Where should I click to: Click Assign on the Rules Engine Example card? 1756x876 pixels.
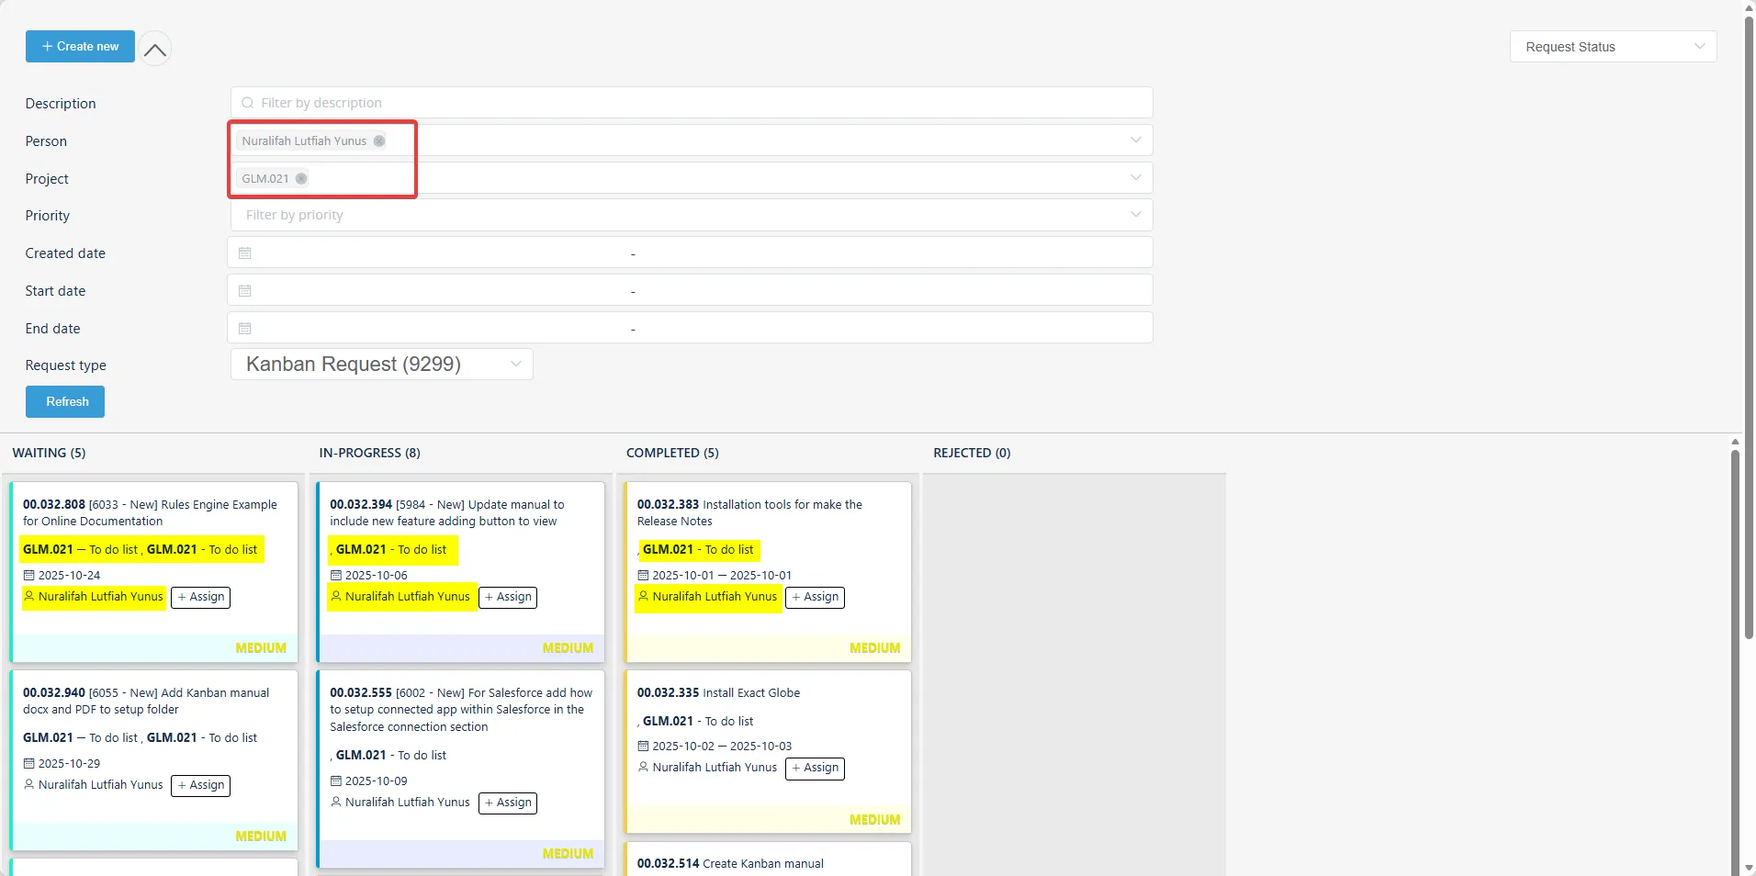coord(200,597)
